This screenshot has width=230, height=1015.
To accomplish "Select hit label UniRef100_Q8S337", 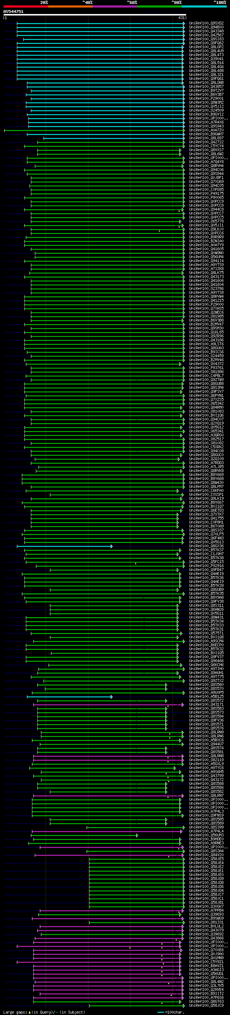I will [x=206, y=530].
